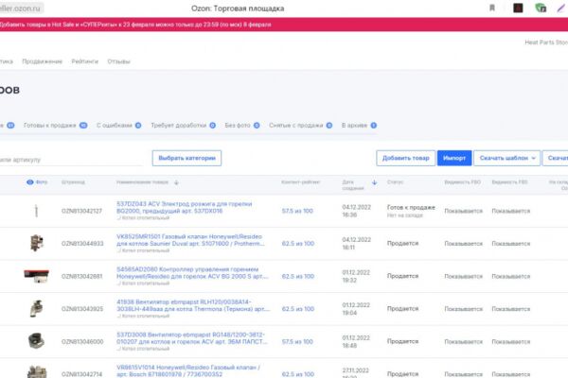This screenshot has width=568, height=378.
Task: Open product VR8615V1014 Honeywell Газовый клапан link
Action: pos(188,370)
